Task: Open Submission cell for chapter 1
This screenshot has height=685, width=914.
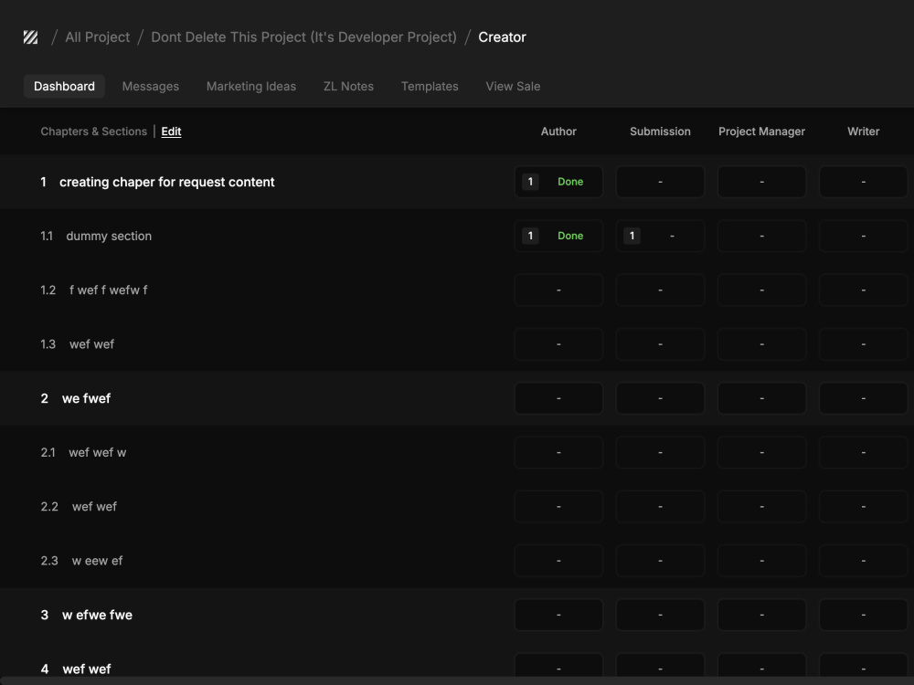Action: [x=660, y=182]
